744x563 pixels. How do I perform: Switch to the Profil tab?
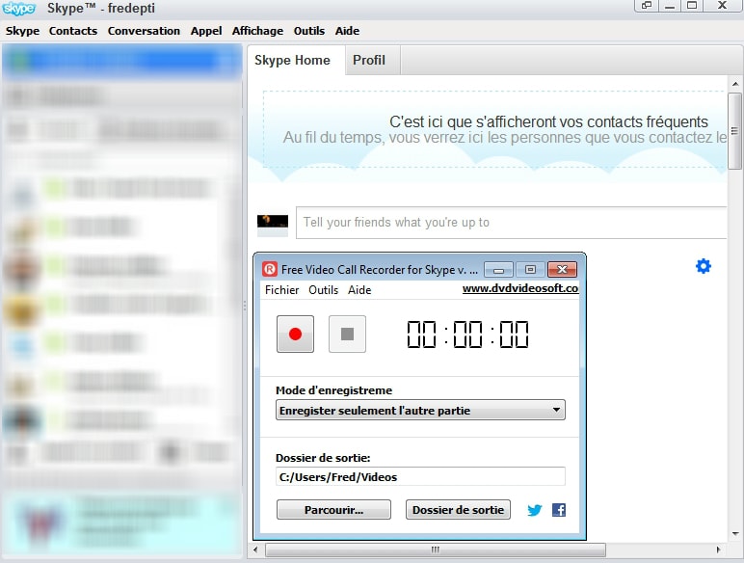368,60
